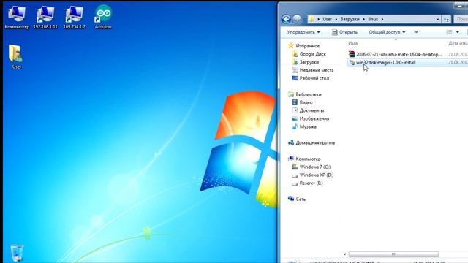Click the change view icon
468x263 pixels.
(x=449, y=32)
